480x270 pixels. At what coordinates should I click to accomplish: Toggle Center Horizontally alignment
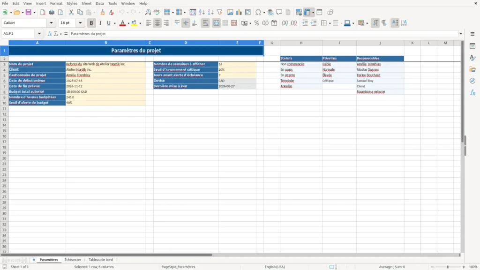coord(157,23)
